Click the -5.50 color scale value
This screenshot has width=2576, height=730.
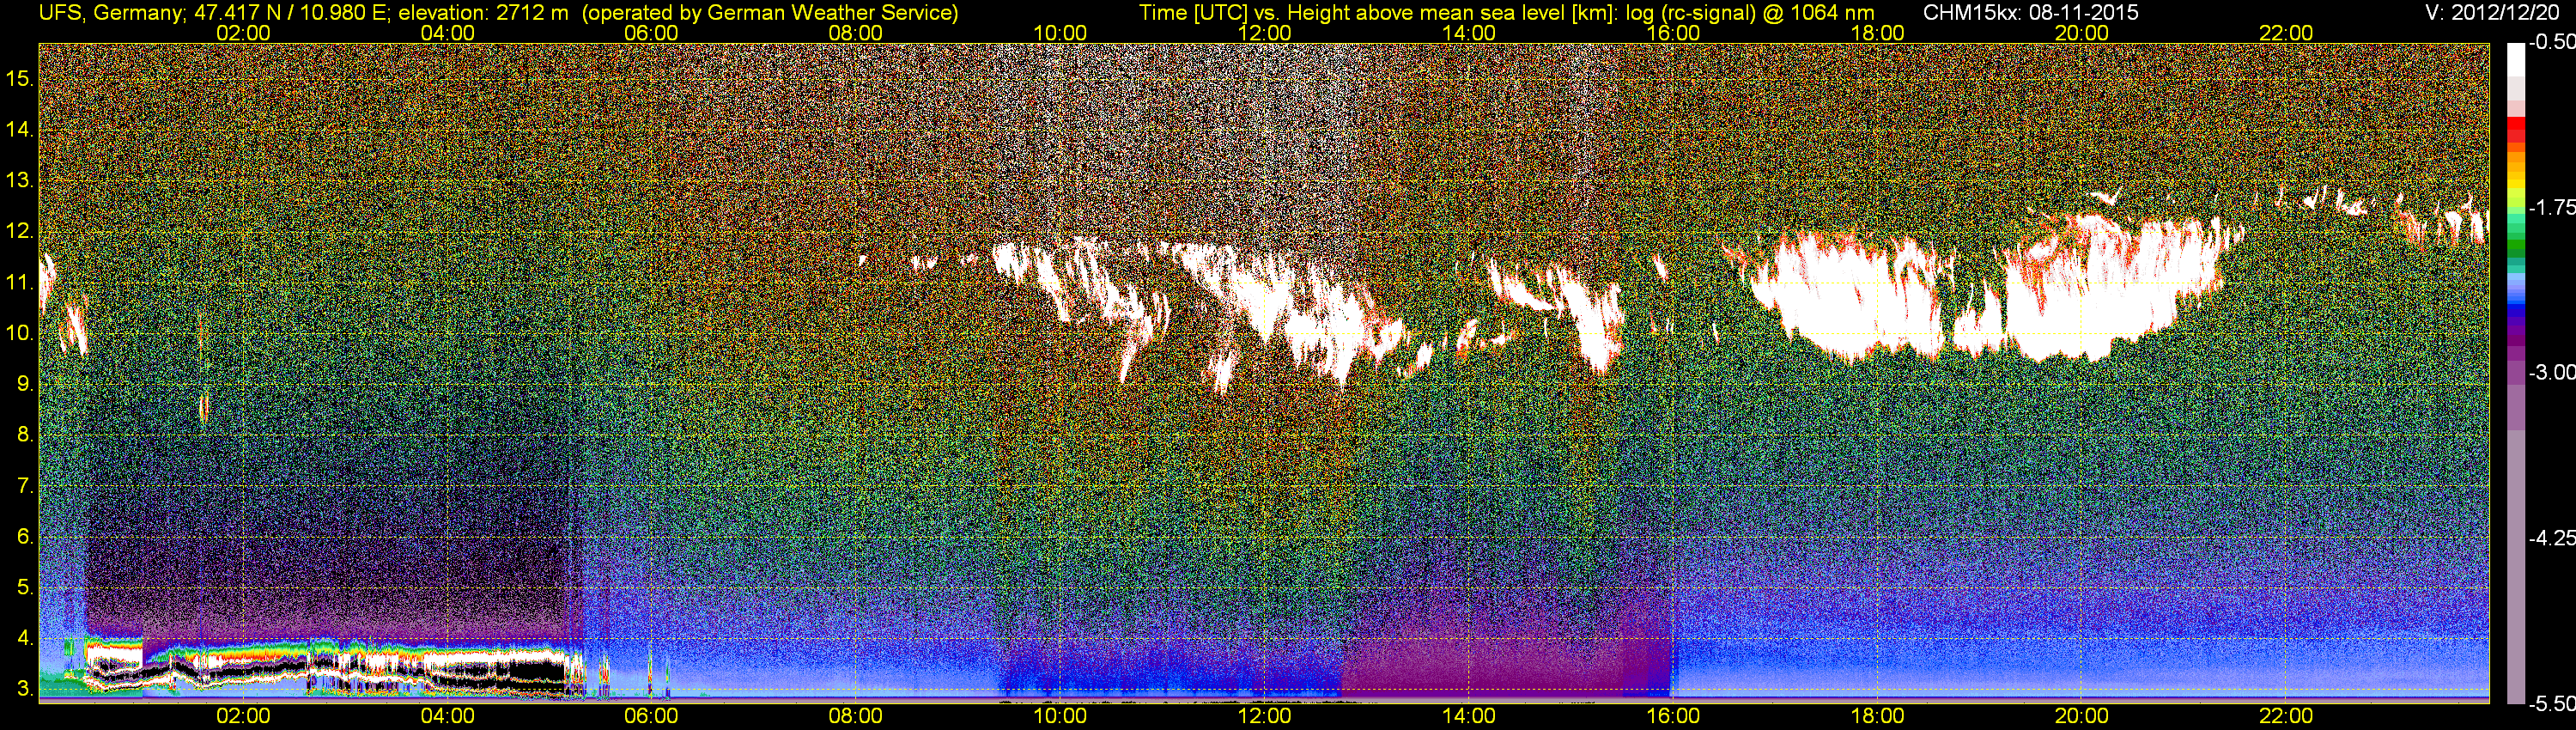tap(2551, 704)
